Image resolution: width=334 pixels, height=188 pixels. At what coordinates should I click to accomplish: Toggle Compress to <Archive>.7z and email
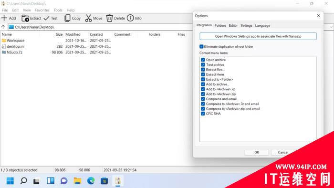click(x=203, y=104)
